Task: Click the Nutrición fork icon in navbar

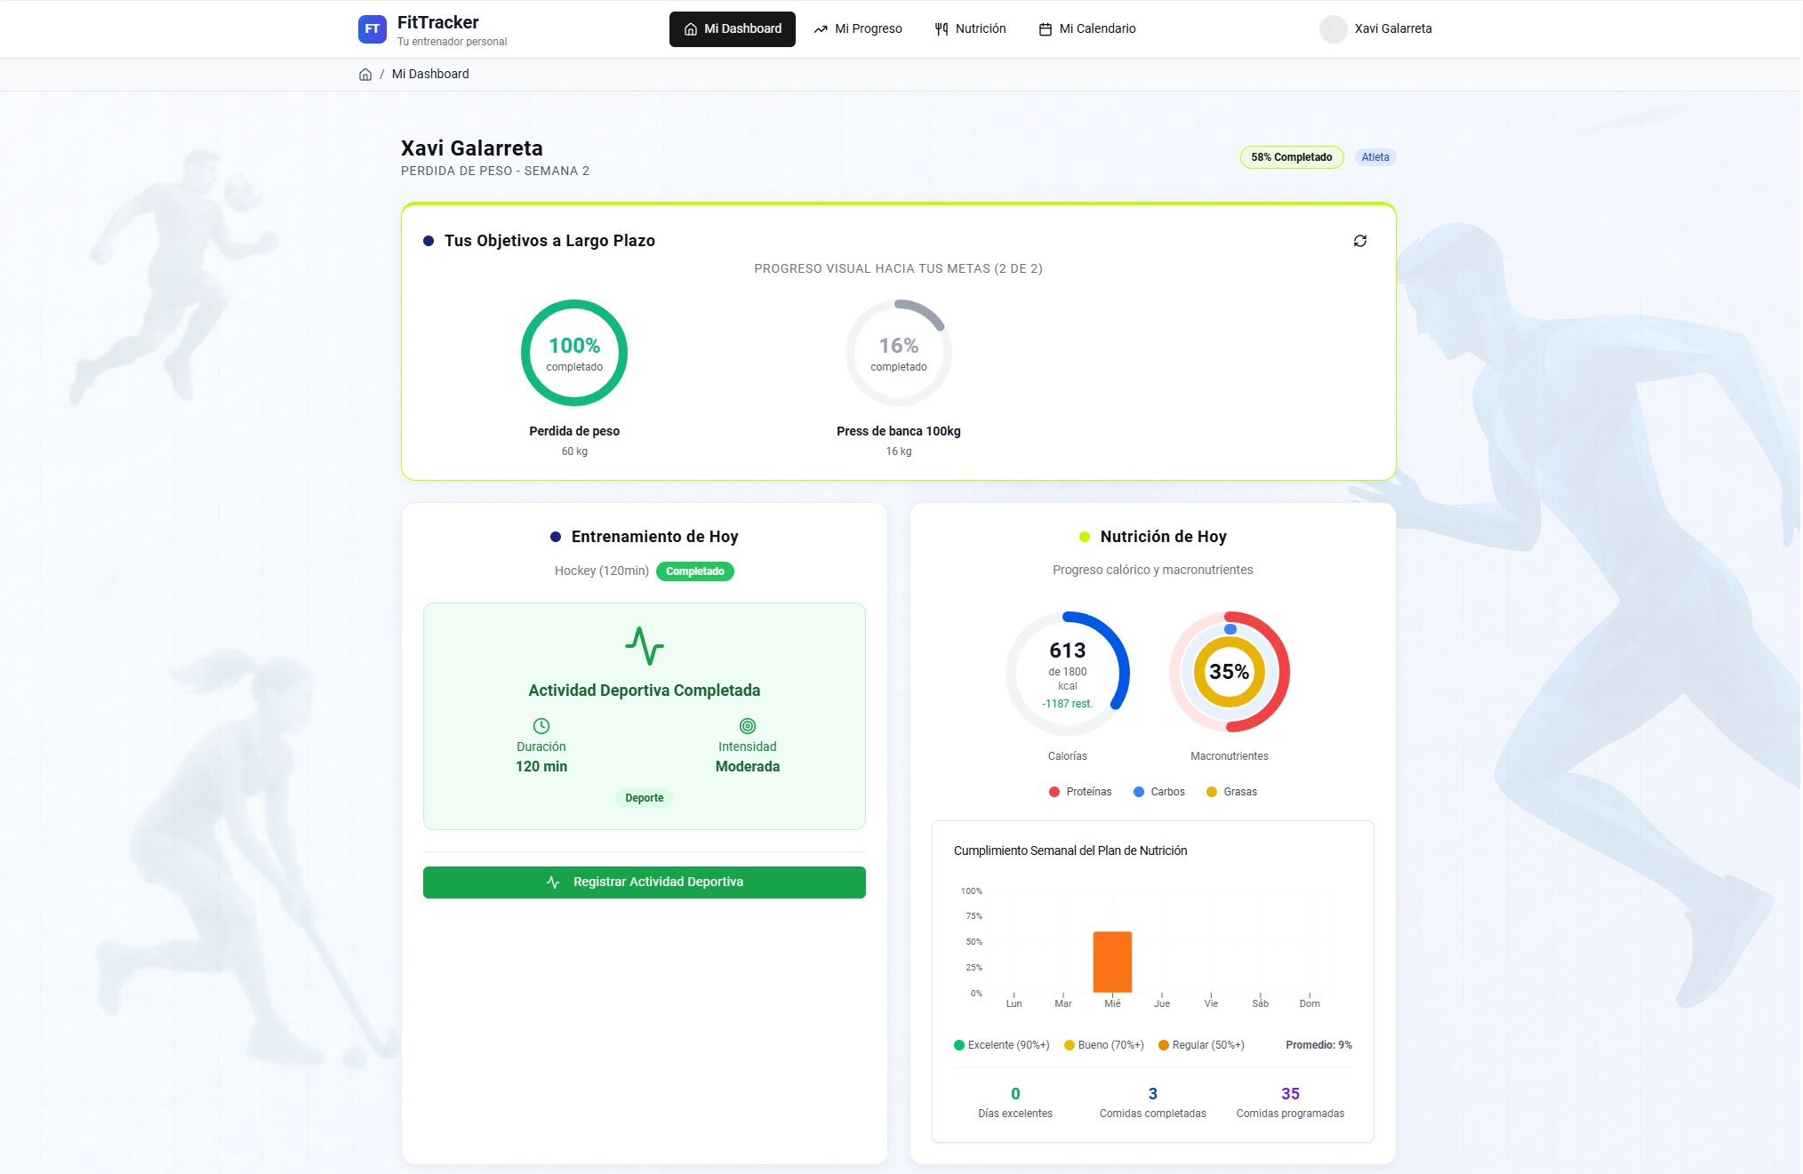Action: point(942,29)
